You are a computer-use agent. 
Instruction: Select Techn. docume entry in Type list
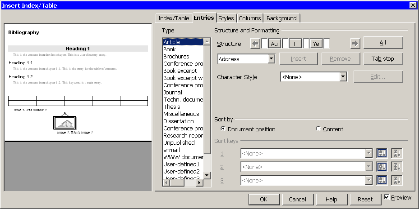(183, 100)
